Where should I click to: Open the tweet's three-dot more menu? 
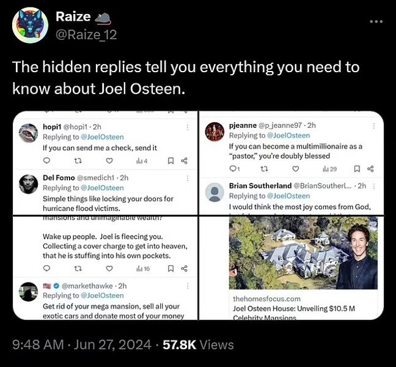[x=376, y=23]
